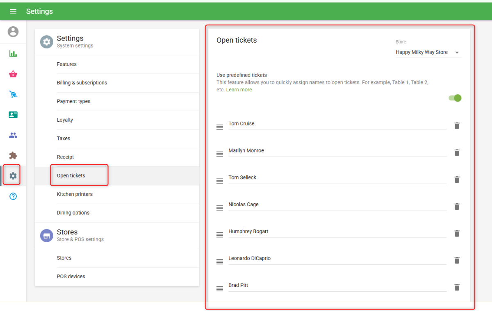Open the Employees ID card icon

click(x=13, y=115)
